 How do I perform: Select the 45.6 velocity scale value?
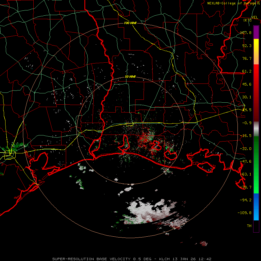point(247,84)
